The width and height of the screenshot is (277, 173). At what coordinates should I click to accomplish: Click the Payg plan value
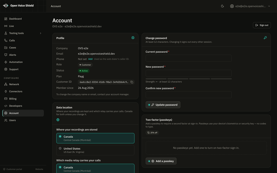(x=81, y=77)
